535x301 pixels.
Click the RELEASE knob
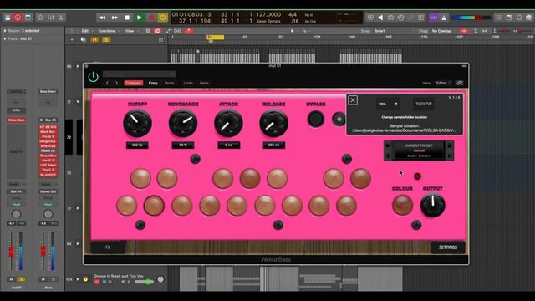[273, 123]
